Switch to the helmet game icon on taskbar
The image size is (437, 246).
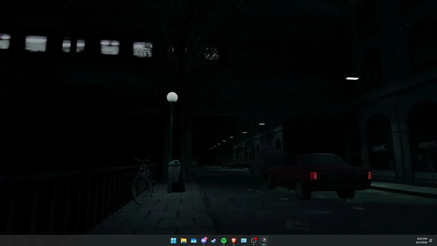(264, 241)
